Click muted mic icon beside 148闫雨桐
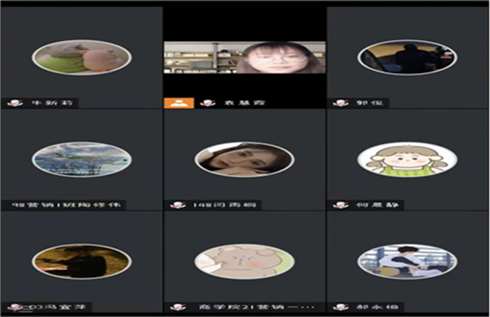This screenshot has height=317, width=490. 178,205
